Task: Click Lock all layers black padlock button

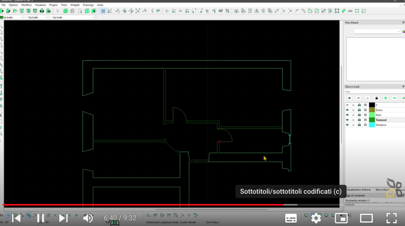Action: (377, 98)
